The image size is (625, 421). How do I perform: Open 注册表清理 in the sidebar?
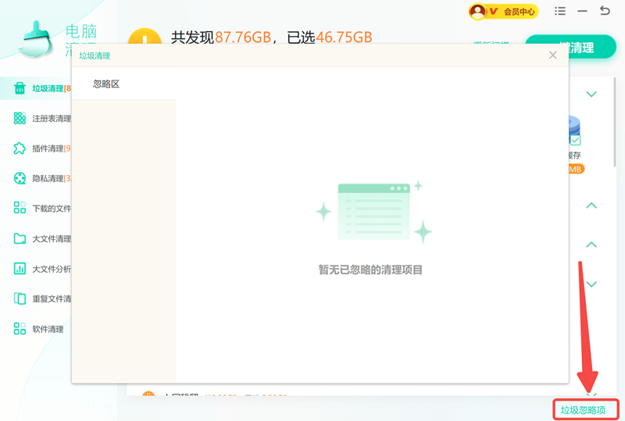coord(52,119)
